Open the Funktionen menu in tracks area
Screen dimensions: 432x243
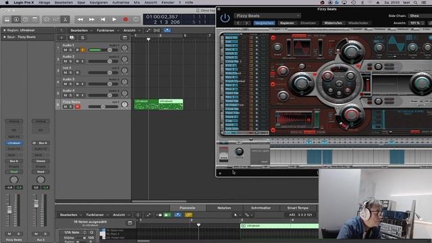[x=107, y=30]
